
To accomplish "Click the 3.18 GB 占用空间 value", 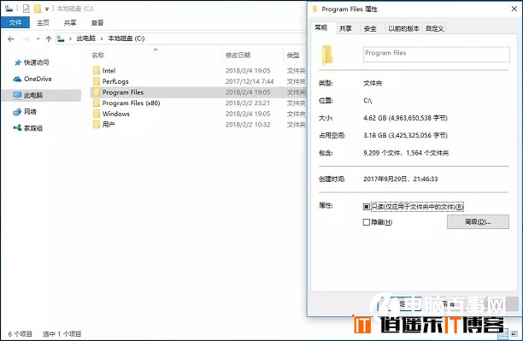I will [x=405, y=135].
